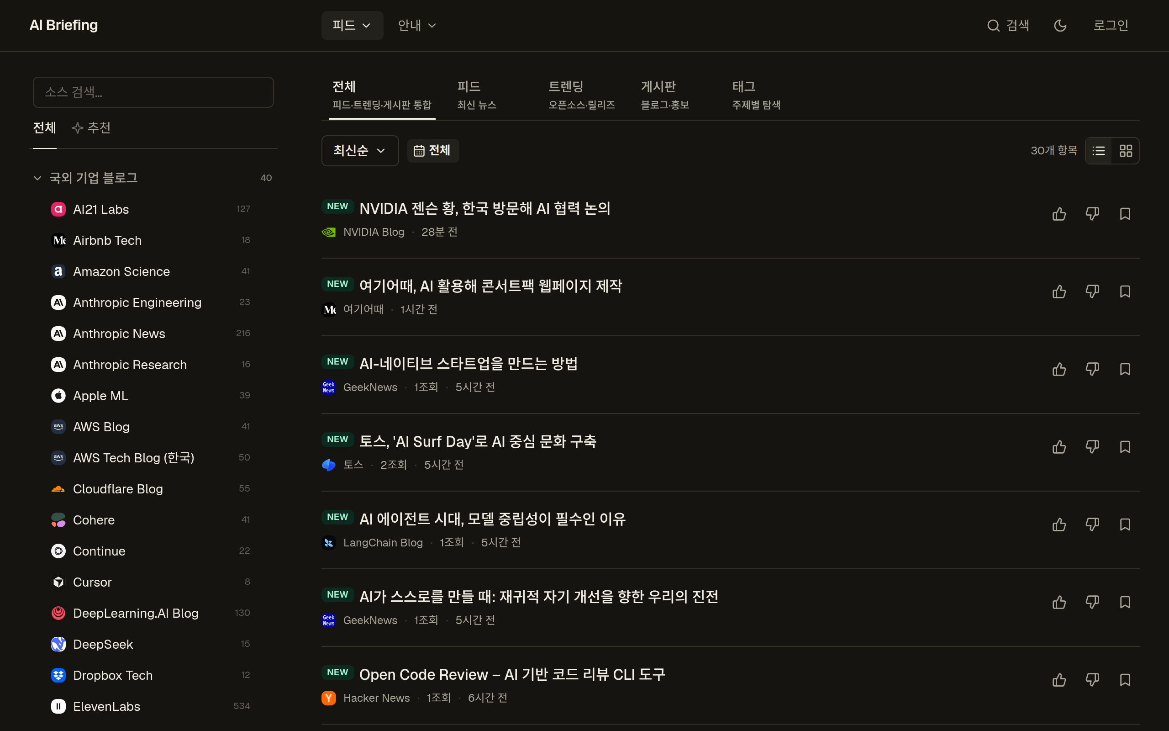
Task: Open the 토스 AI Surf Day headline
Action: point(478,441)
